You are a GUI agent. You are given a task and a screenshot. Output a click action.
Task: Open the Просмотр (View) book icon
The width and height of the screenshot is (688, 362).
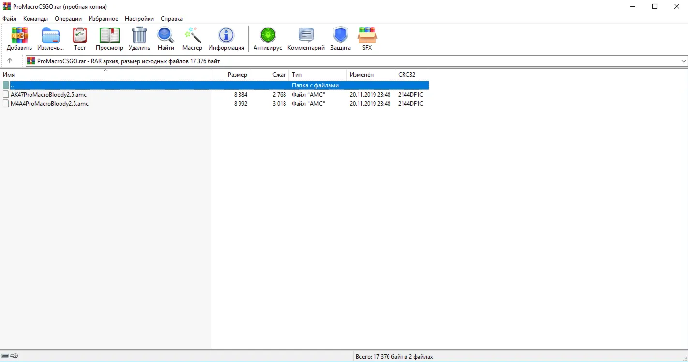pyautogui.click(x=109, y=39)
